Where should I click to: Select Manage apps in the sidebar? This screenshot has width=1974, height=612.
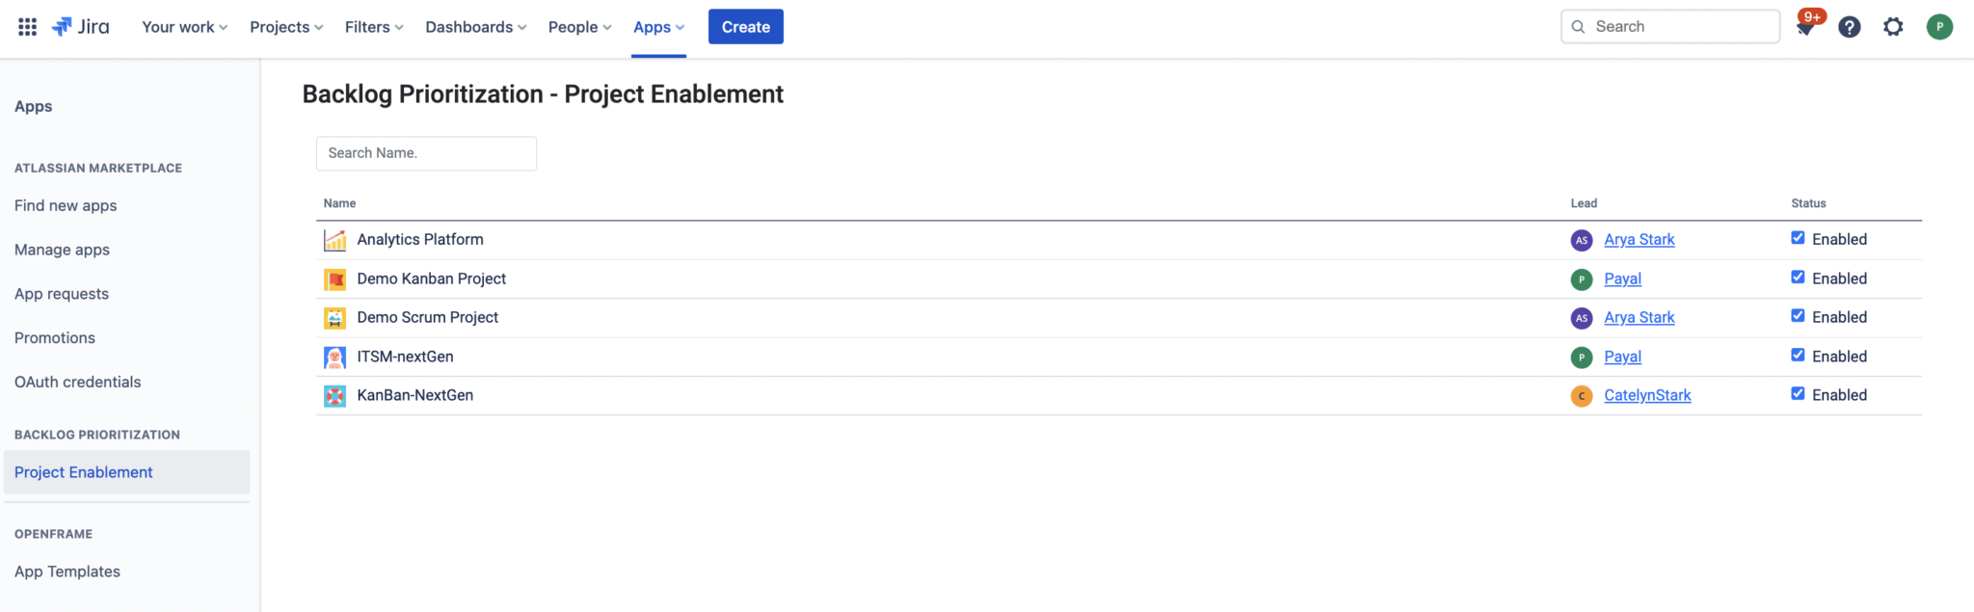[x=62, y=250]
